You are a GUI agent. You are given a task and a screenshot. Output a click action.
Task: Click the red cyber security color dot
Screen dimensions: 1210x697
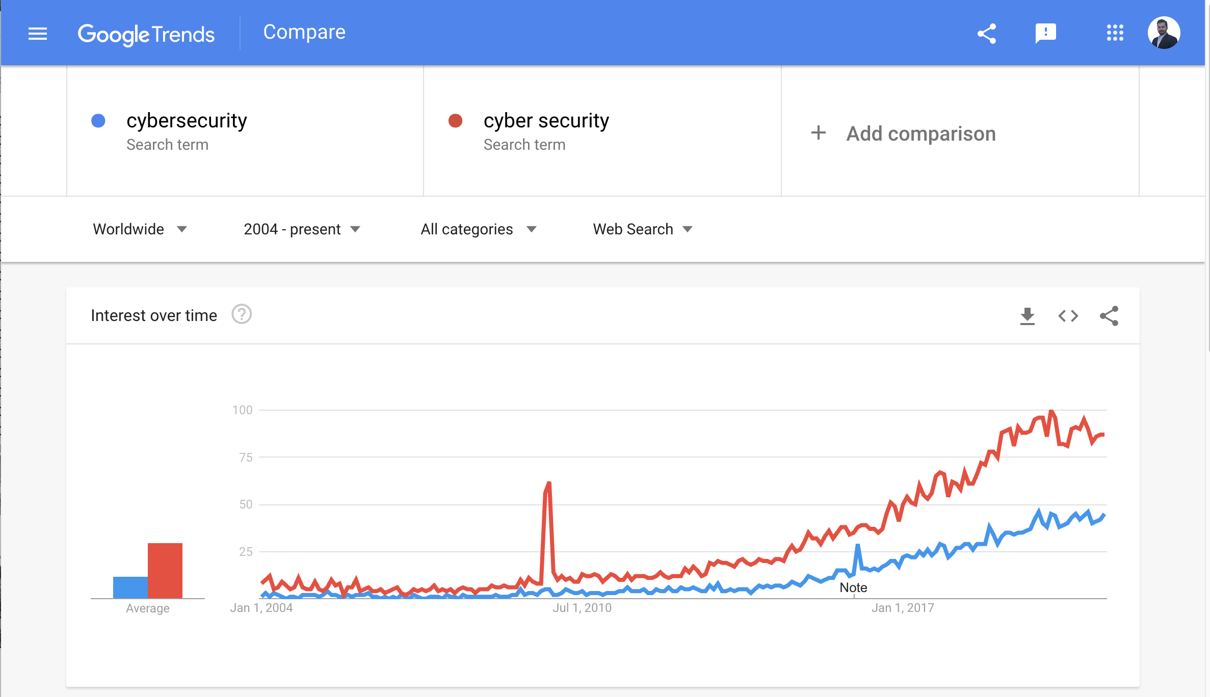[455, 120]
